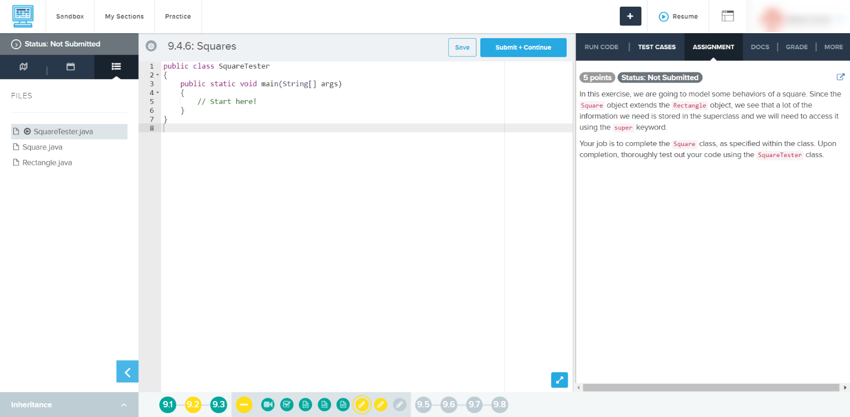This screenshot has height=417, width=850.
Task: Select the ASSIGNMENT tab
Action: [x=713, y=47]
